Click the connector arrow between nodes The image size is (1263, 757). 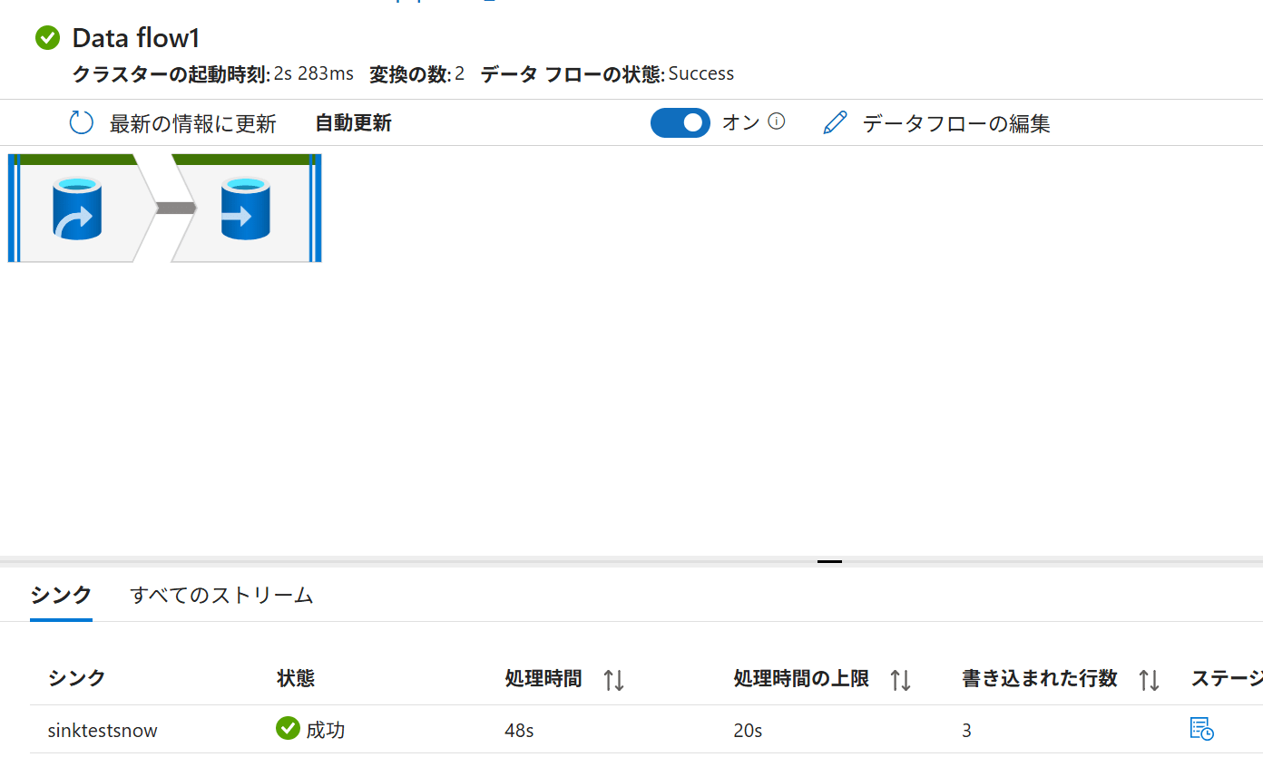coord(176,208)
